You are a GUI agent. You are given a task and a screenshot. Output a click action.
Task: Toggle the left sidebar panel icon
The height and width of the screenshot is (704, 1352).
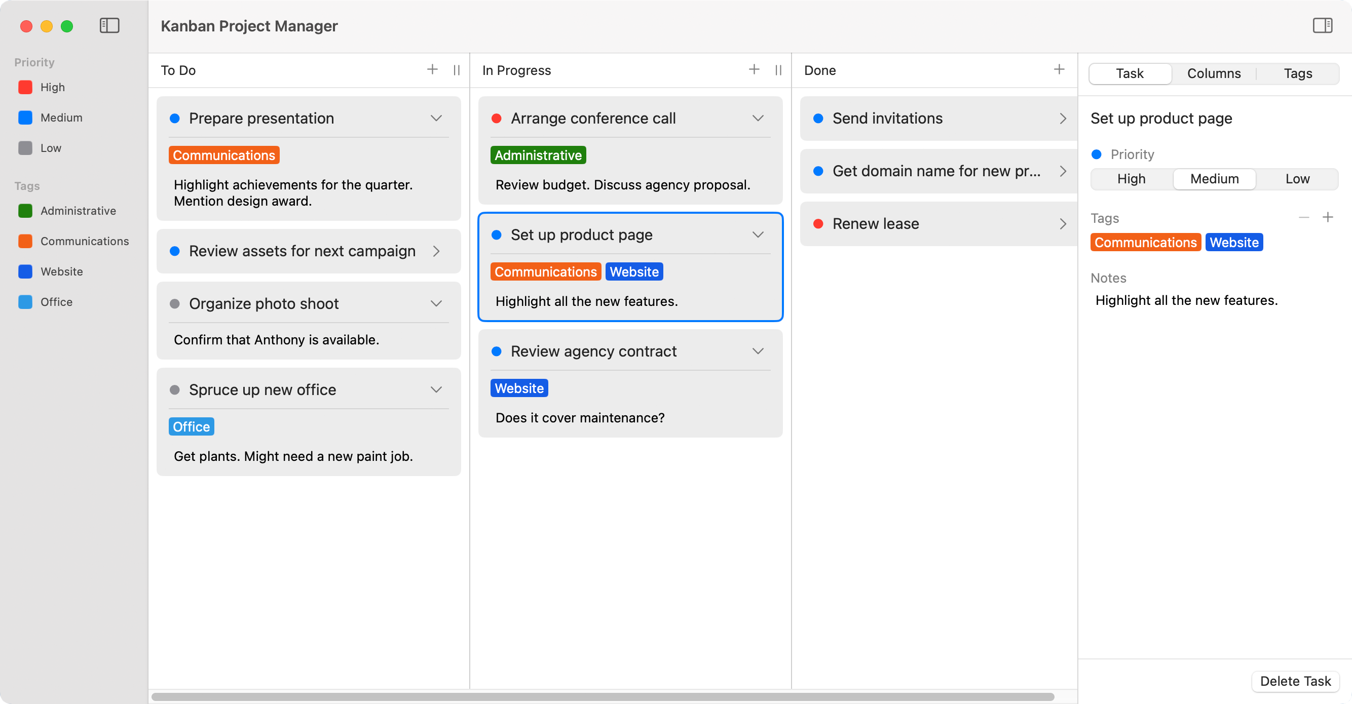(109, 26)
